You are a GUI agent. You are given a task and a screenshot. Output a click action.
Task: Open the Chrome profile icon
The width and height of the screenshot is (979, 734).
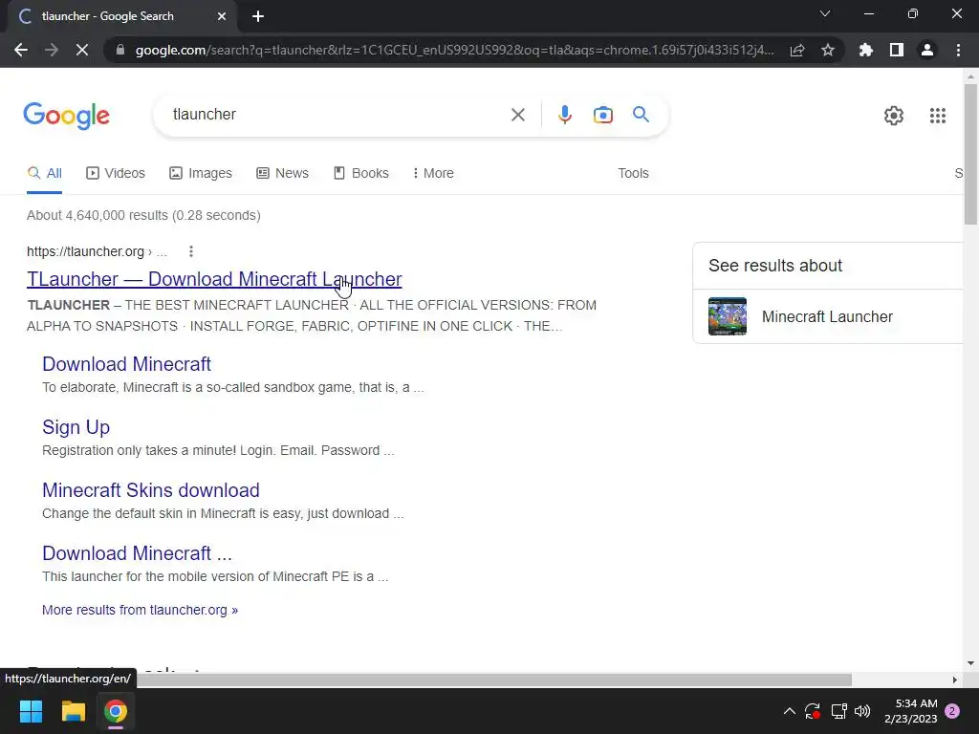(x=927, y=50)
